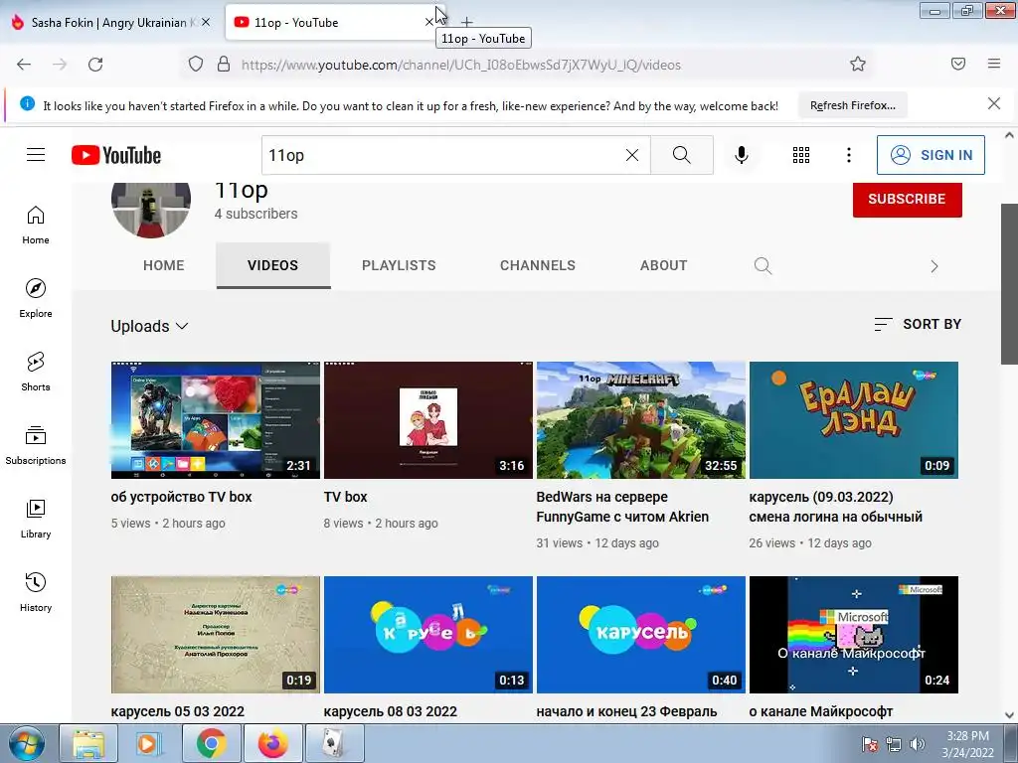Screen dimensions: 1018x763
Task: Open the YouTube apps grid icon
Action: pyautogui.click(x=801, y=155)
